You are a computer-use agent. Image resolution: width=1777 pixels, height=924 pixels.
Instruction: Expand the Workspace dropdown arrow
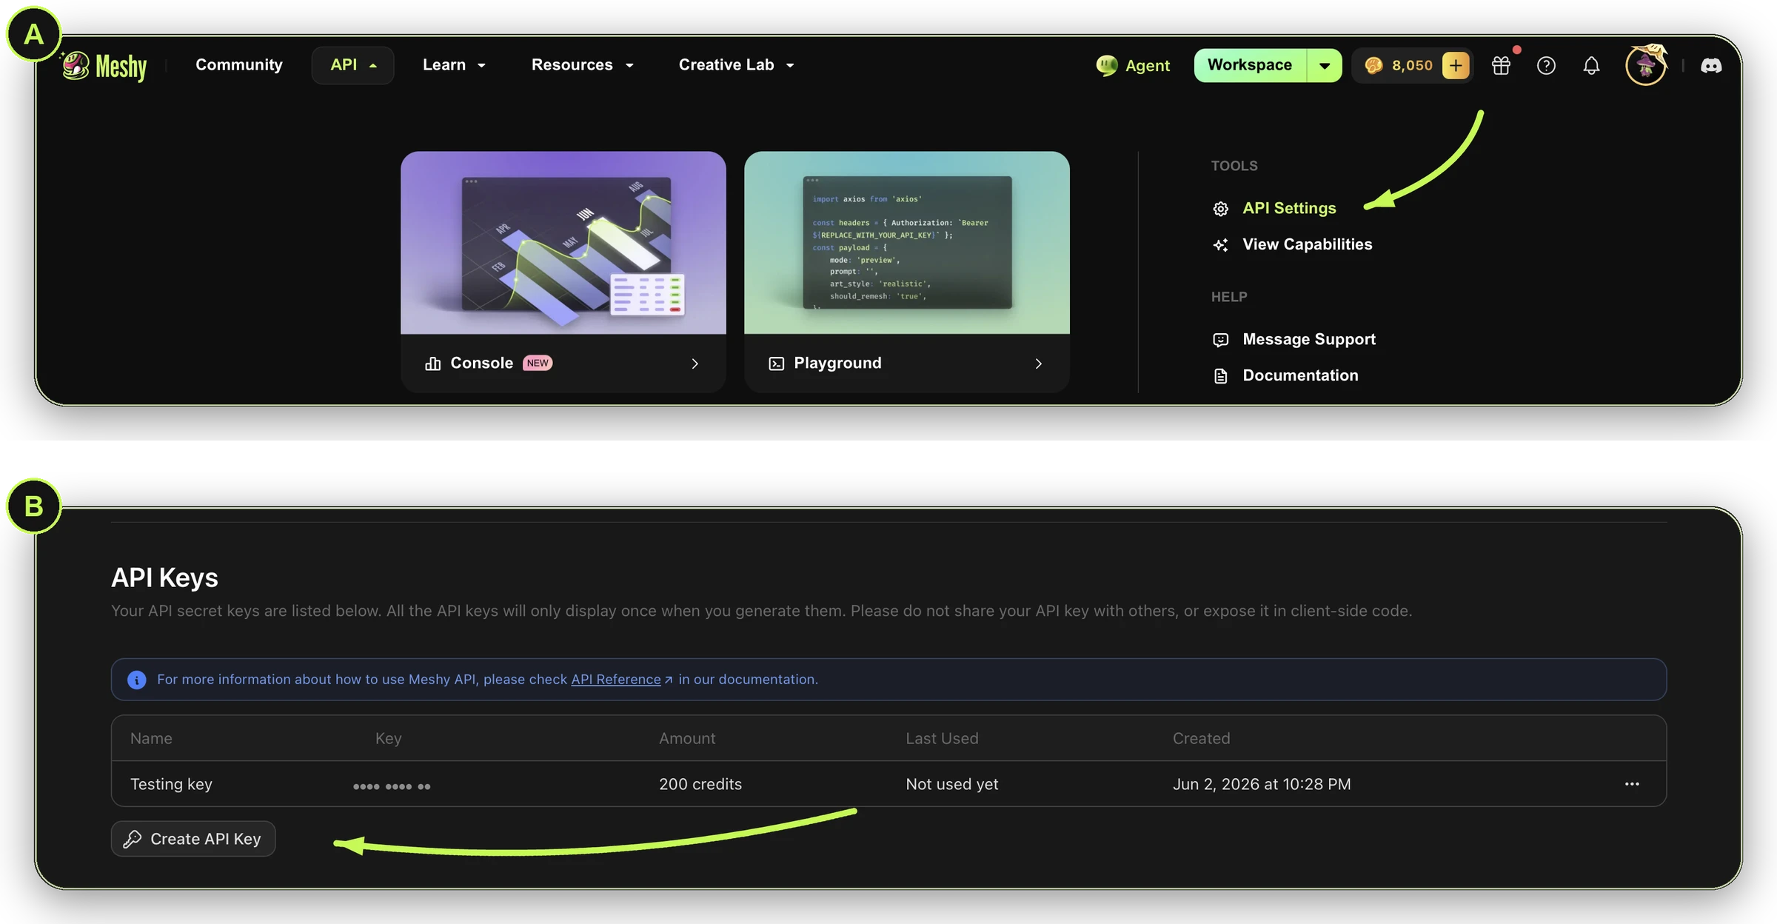(x=1325, y=65)
